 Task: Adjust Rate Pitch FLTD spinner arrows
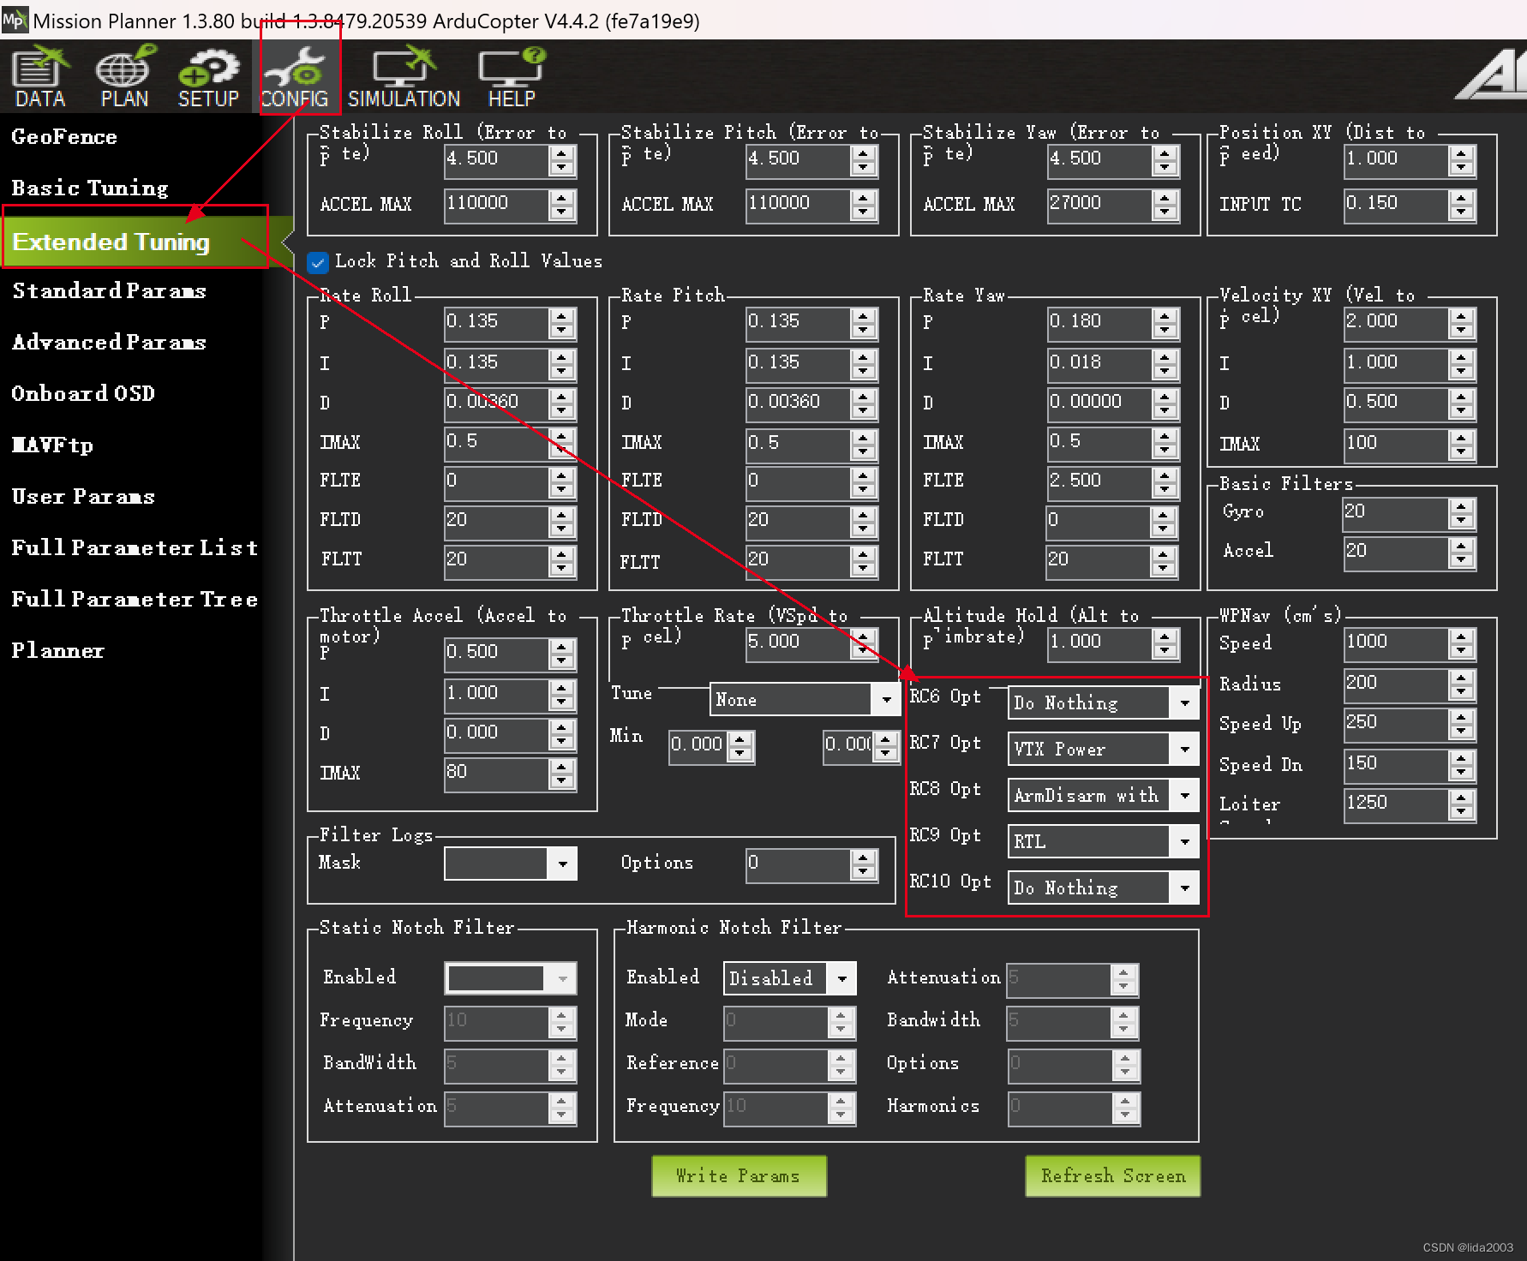tap(864, 522)
